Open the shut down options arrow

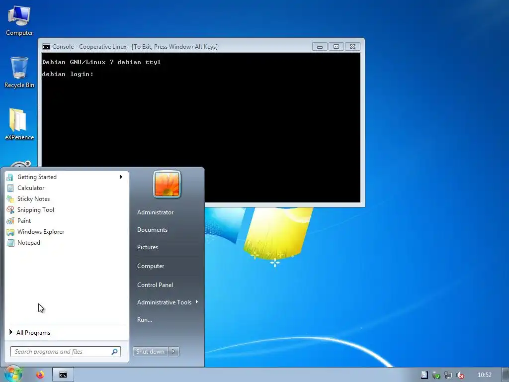173,352
